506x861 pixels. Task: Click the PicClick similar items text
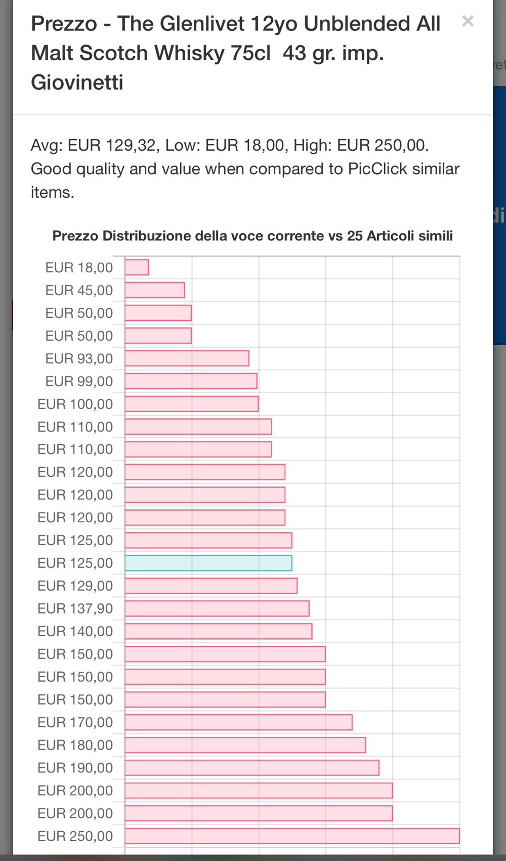tap(245, 169)
